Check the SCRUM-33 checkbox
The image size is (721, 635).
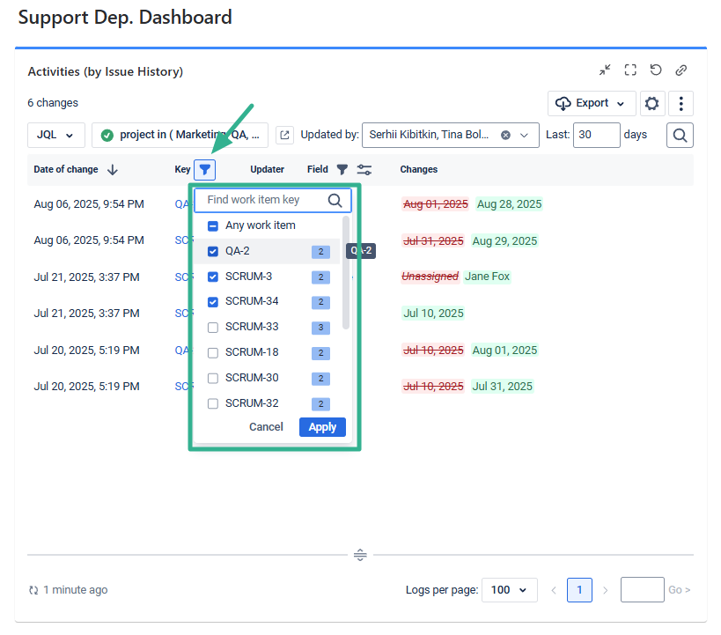213,327
